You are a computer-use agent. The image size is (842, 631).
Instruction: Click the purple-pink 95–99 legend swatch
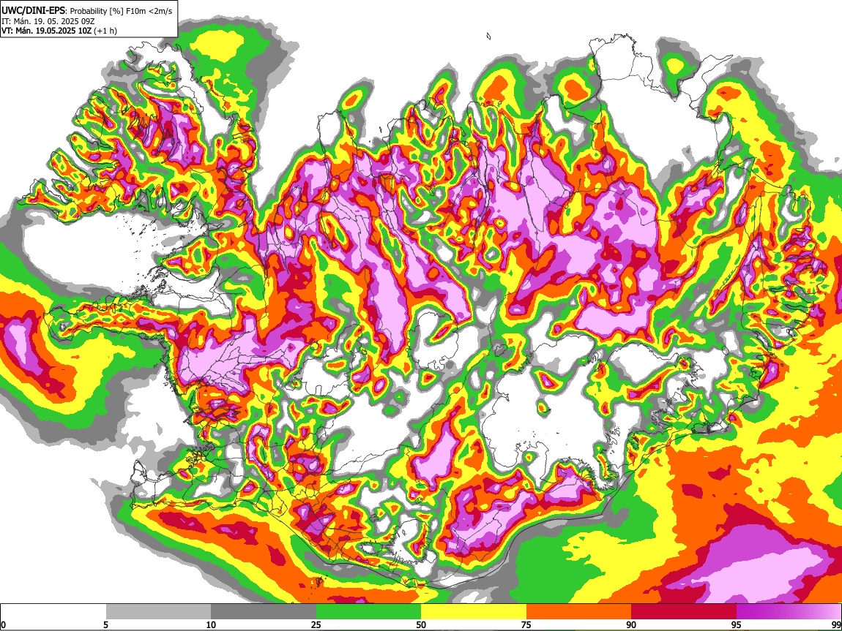click(x=789, y=612)
